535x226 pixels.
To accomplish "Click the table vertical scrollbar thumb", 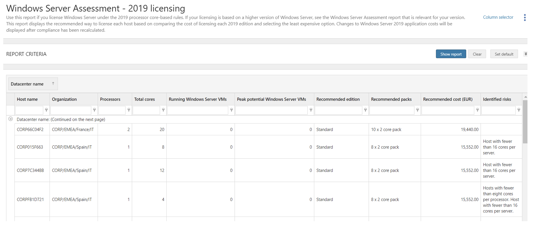I will (525, 122).
